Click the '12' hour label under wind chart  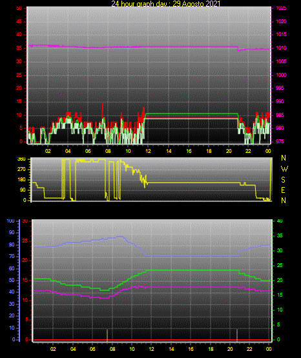148,151
